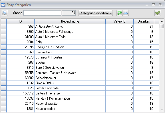
Task: Select row Handys & Kommunikation
Action: [x=80, y=98]
